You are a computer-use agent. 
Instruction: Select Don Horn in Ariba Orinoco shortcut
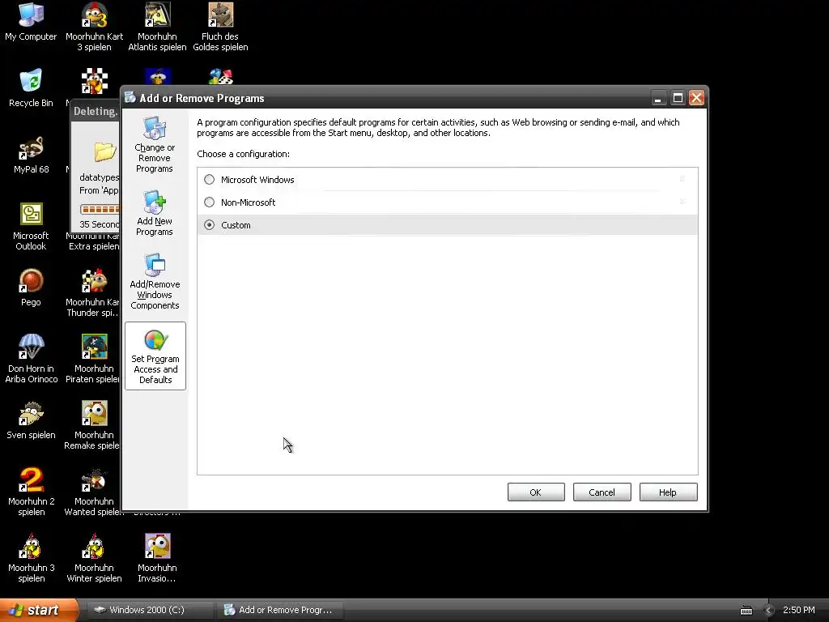(31, 359)
